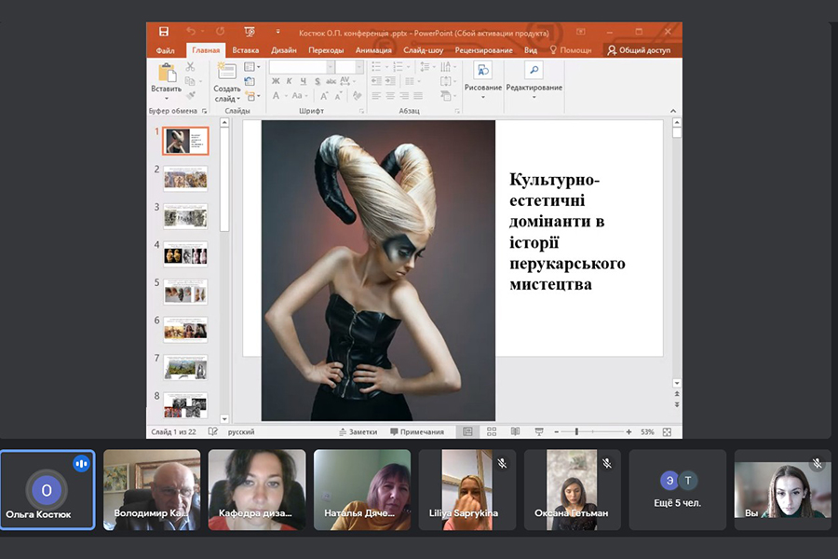The height and width of the screenshot is (559, 838).
Task: Open the Вставка ribbon tab
Action: pos(246,50)
